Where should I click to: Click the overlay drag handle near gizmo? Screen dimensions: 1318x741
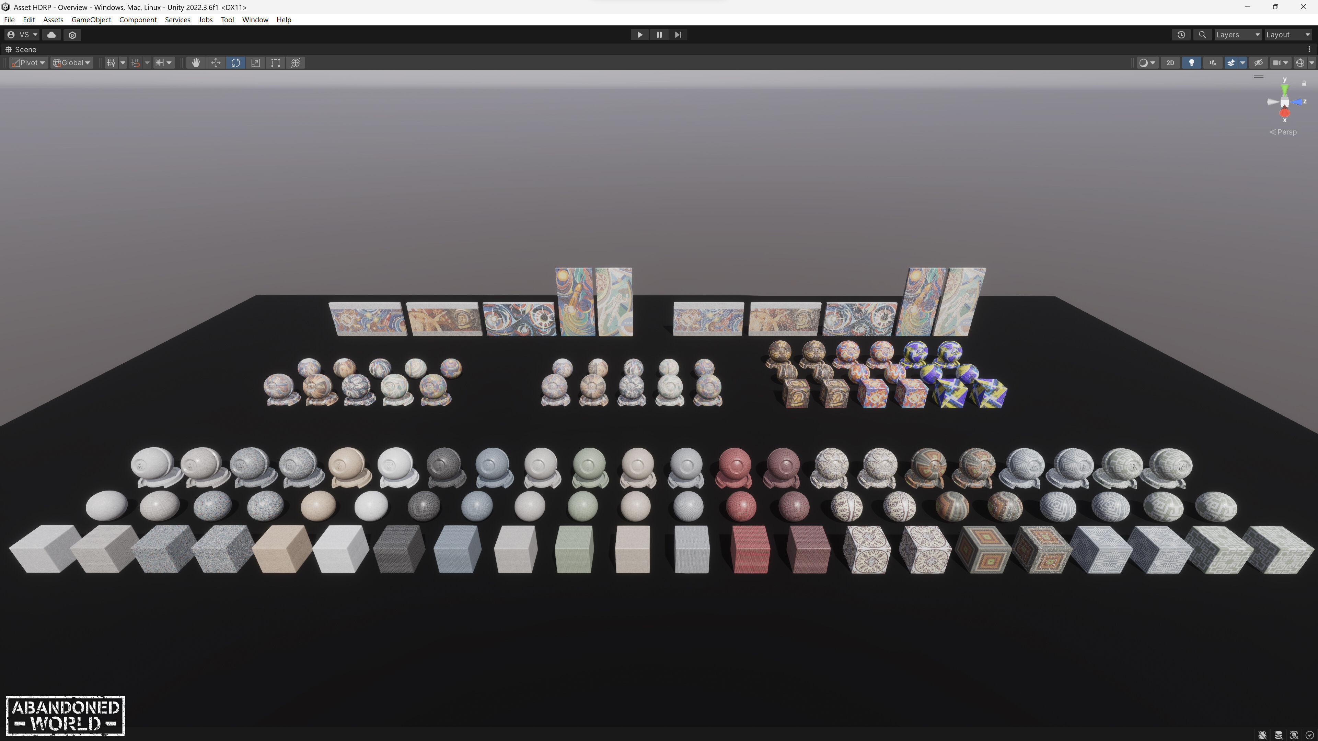[x=1258, y=77]
